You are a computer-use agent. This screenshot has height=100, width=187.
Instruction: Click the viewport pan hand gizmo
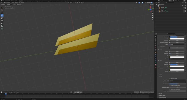(x=153, y=15)
